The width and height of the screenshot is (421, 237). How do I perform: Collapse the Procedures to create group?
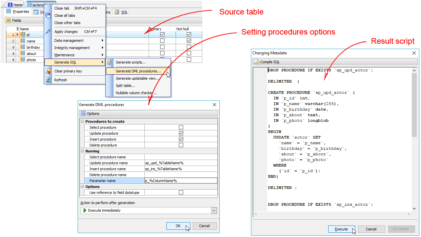[x=82, y=121]
